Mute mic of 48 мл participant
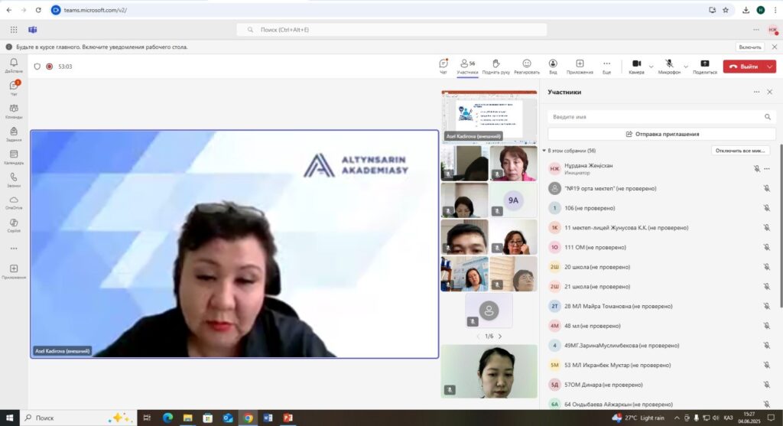Viewport: 783px width, 426px height. (x=766, y=326)
